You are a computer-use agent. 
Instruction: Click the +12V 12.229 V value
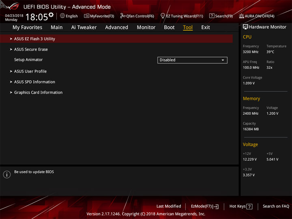pos(250,159)
